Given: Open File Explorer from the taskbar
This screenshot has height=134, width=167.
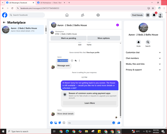Looking at the screenshot, I should click(x=87, y=131).
